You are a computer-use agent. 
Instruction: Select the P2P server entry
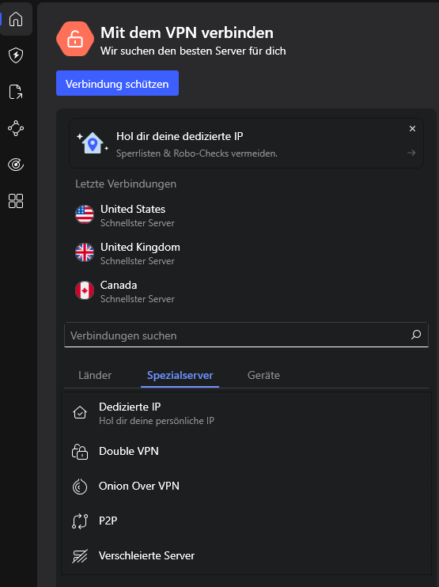246,521
